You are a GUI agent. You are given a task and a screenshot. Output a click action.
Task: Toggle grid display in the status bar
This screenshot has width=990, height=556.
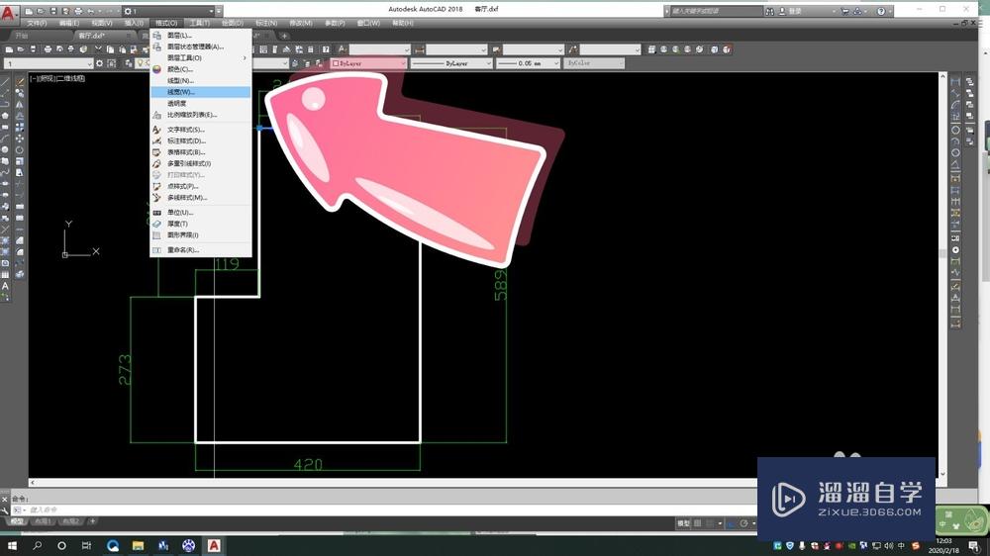coord(698,523)
